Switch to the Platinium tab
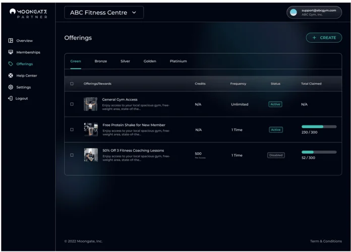351x252 pixels. click(x=178, y=61)
